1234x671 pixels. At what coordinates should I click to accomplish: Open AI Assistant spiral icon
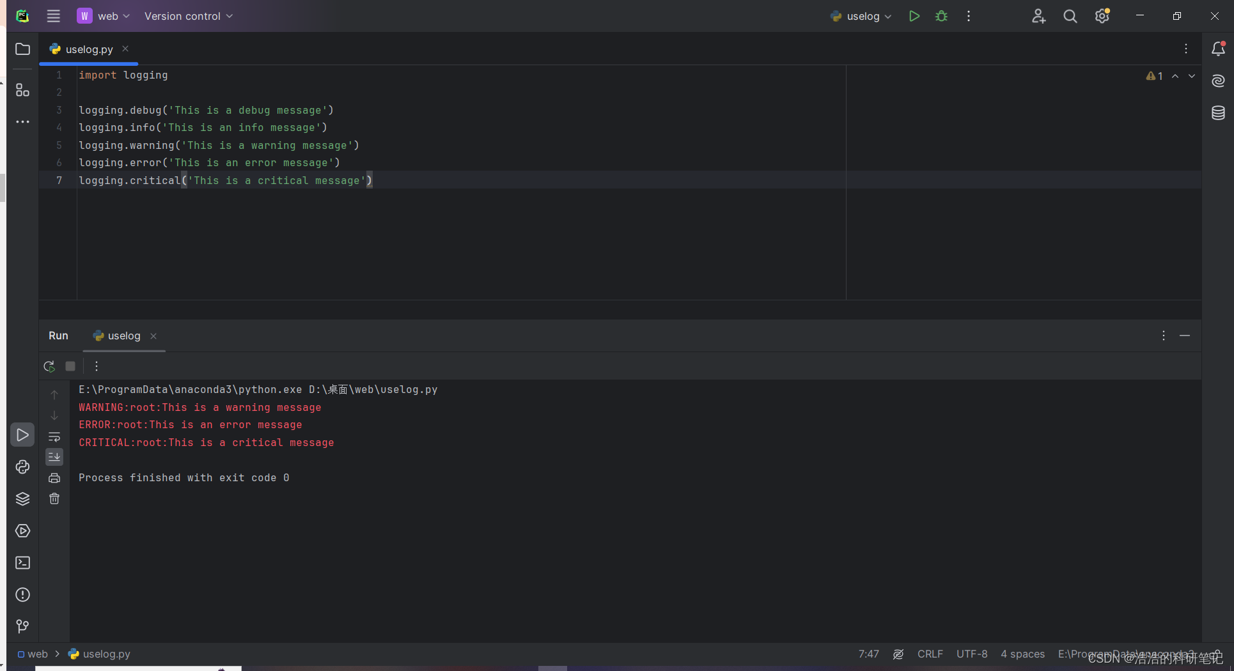1218,81
